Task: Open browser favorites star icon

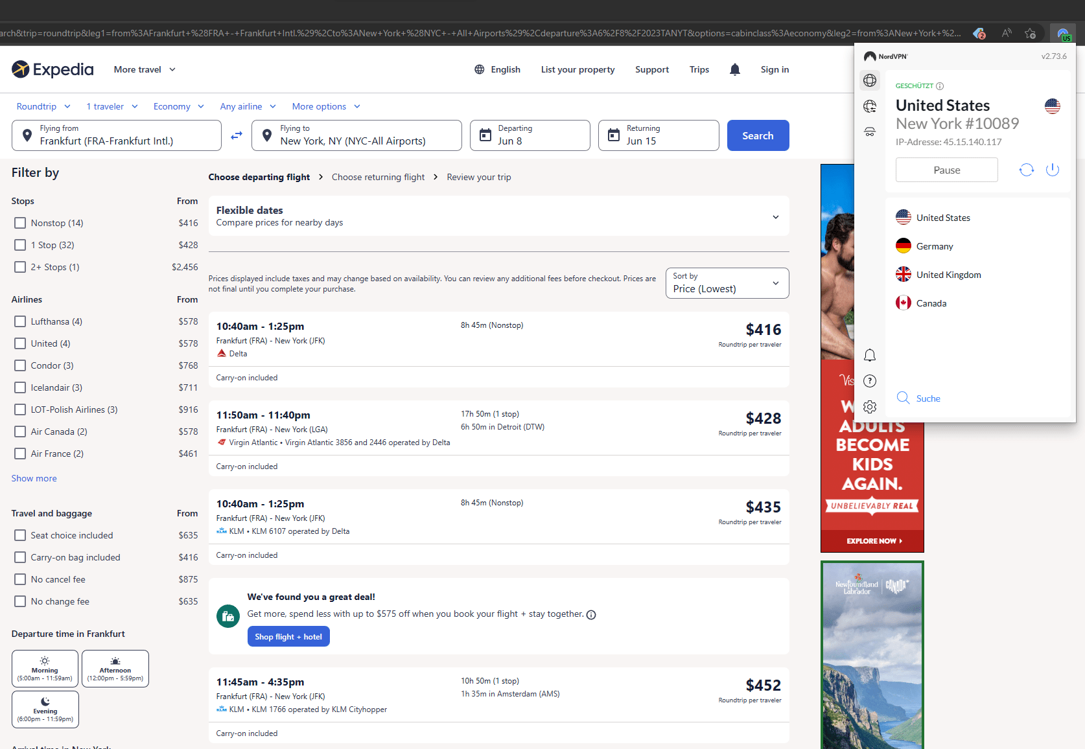Action: click(1031, 33)
